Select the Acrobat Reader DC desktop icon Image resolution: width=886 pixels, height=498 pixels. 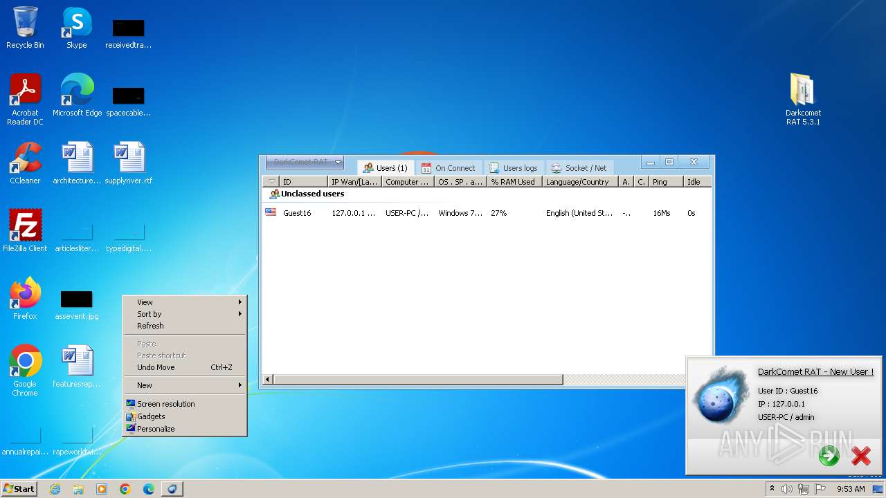(x=25, y=100)
